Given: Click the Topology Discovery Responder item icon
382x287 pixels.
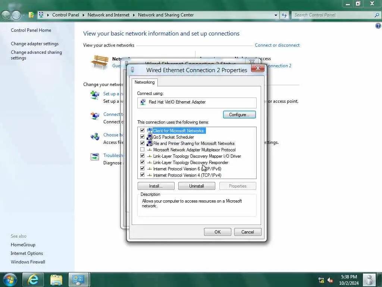Looking at the screenshot, I should pos(150,163).
